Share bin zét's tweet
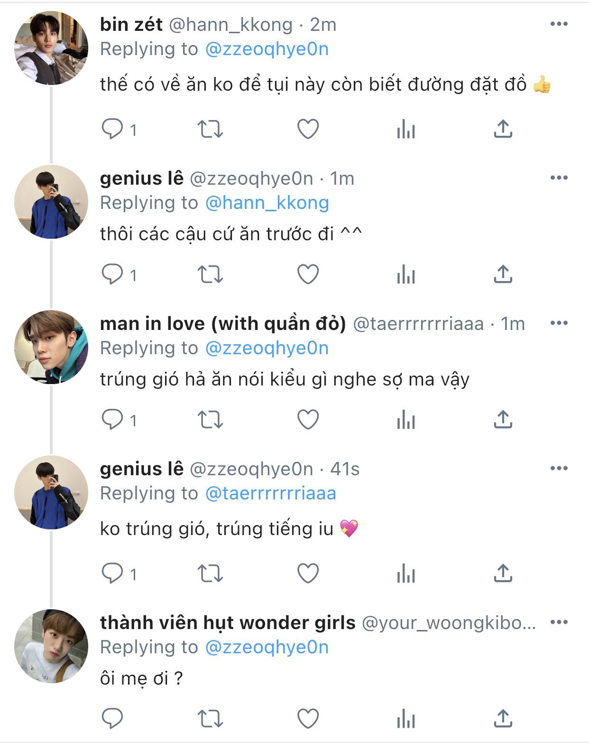Image resolution: width=589 pixels, height=743 pixels. tap(503, 129)
